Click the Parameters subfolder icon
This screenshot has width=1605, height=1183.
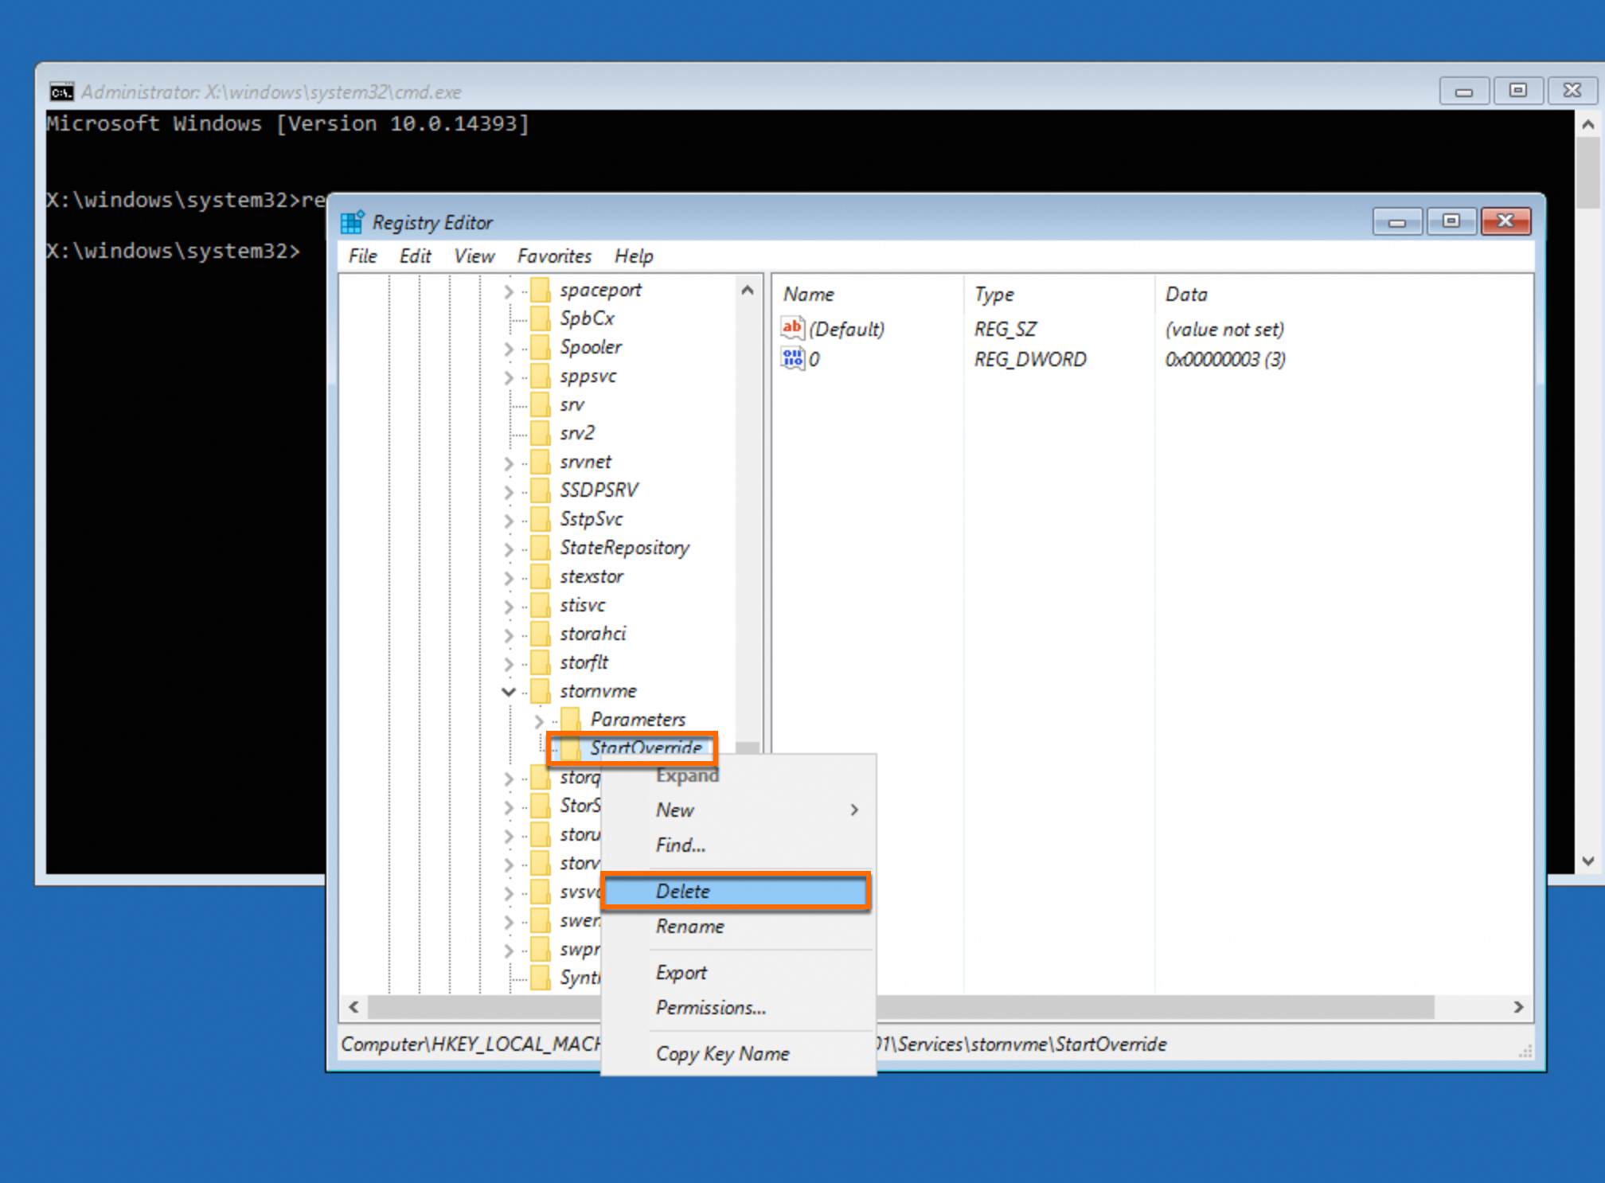(571, 720)
